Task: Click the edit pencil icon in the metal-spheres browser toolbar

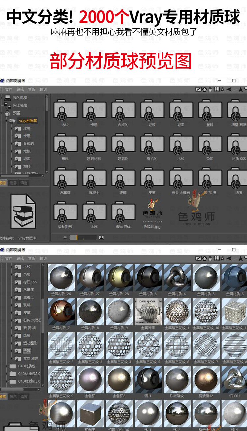Action: [198, 258]
